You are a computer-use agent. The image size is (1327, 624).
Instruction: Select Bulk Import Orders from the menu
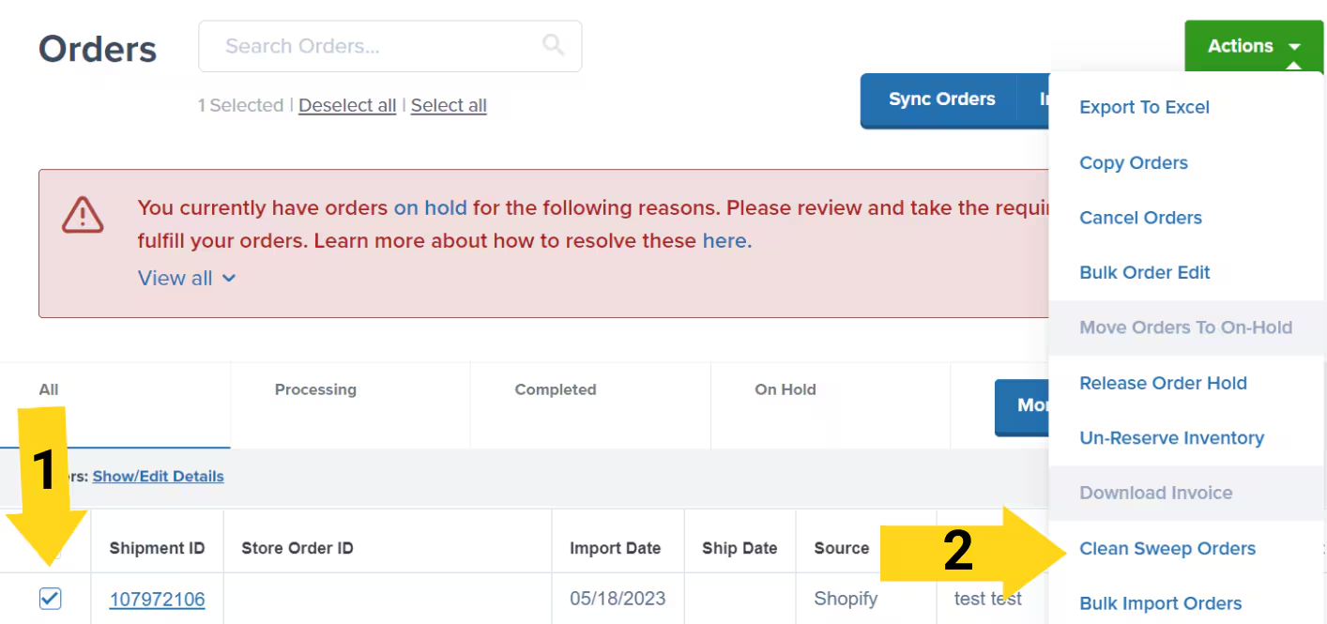point(1161,603)
